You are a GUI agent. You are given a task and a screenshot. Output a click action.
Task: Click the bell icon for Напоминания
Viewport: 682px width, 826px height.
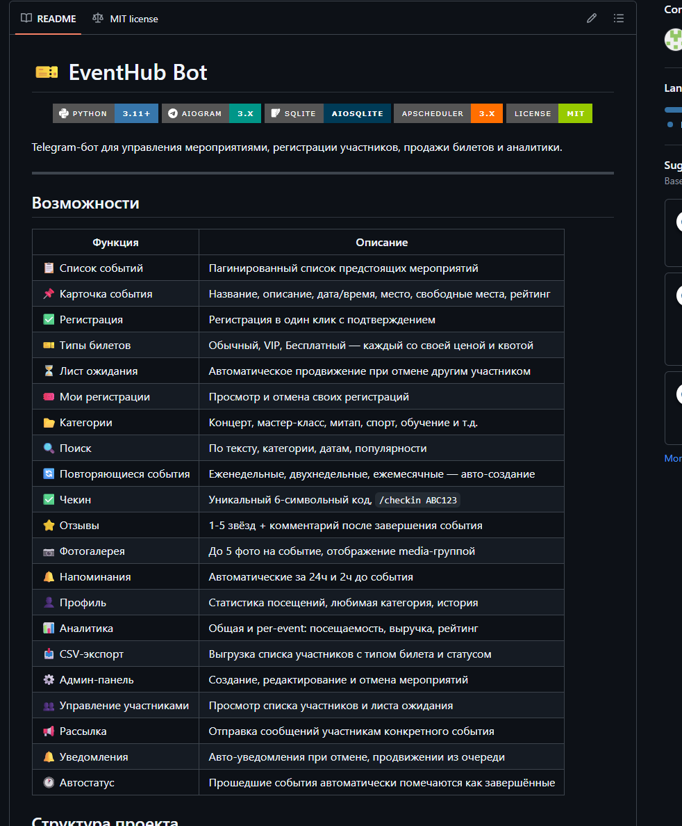(49, 577)
